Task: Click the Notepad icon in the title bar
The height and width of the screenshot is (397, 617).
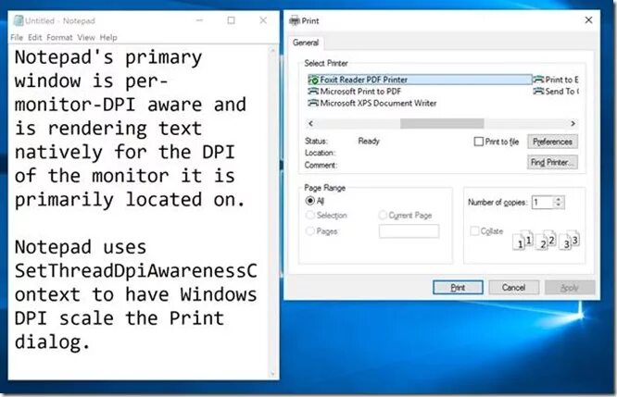Action: (x=19, y=20)
